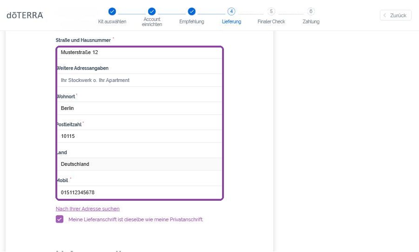Uncheck same delivery address checkbox

pyautogui.click(x=60, y=219)
